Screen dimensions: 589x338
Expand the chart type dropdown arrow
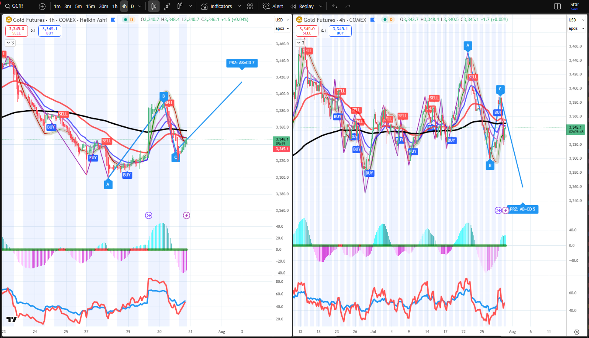tap(190, 7)
